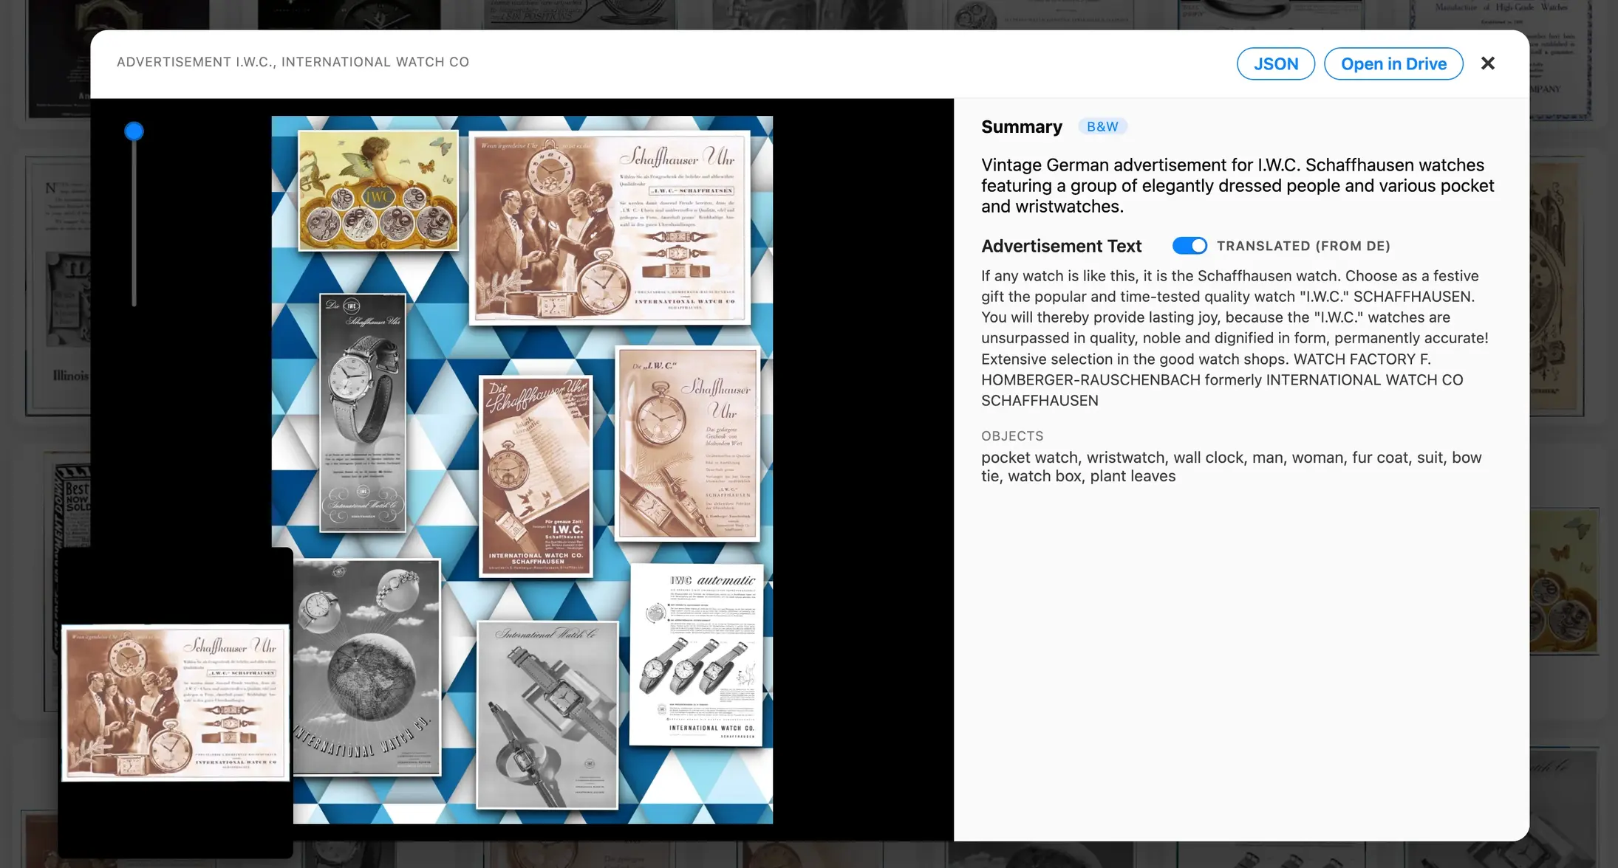Click the Advertisement Text heading

[x=1061, y=246]
